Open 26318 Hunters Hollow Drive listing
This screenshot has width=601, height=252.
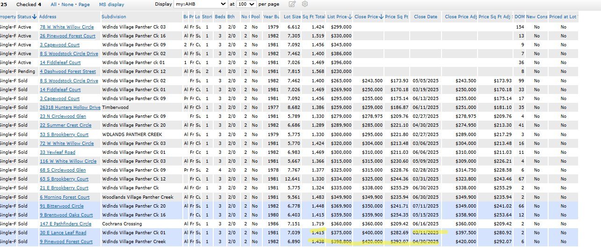click(x=70, y=108)
